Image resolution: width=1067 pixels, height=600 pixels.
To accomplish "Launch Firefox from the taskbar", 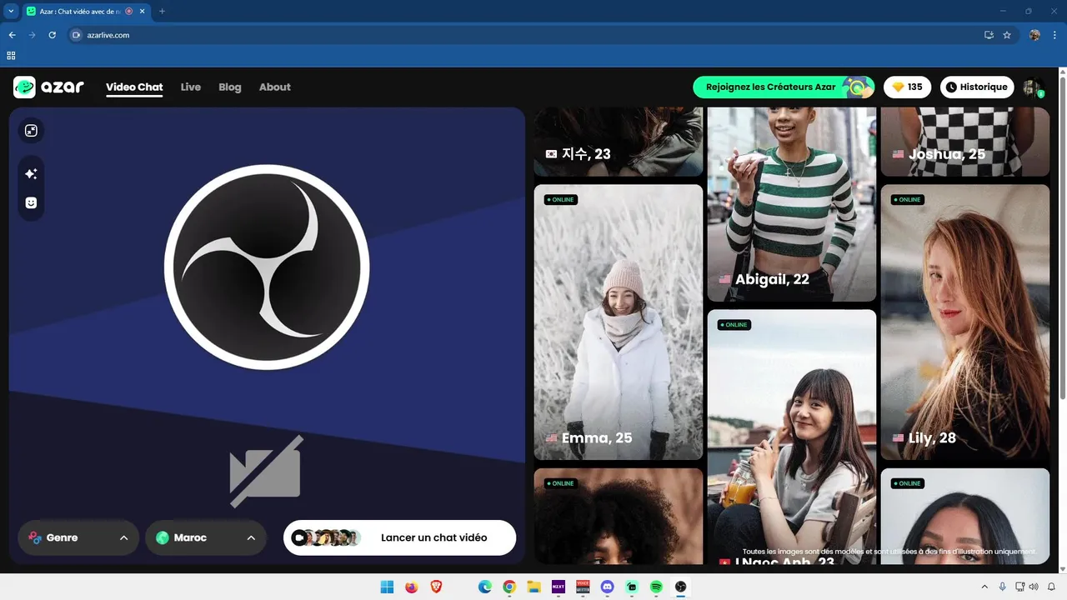I will tap(411, 587).
